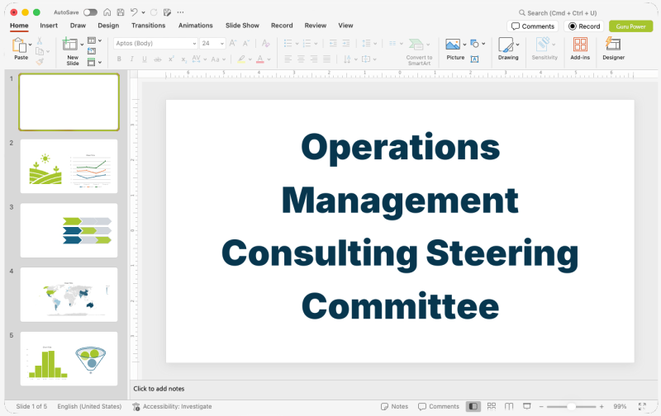
Task: Click the Increase Font Size icon
Action: point(233,43)
